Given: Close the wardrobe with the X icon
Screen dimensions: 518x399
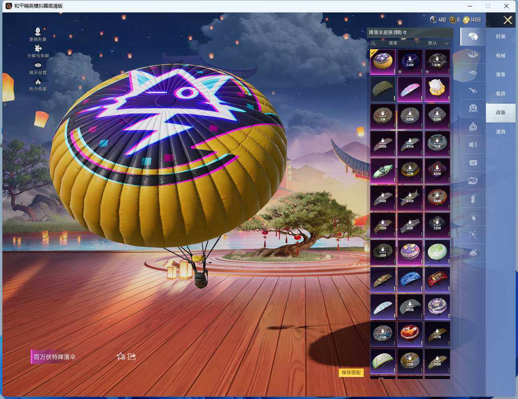Looking at the screenshot, I should (x=508, y=20).
